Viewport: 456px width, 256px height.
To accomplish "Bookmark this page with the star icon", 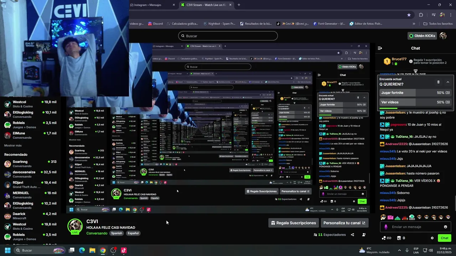I will [x=409, y=15].
